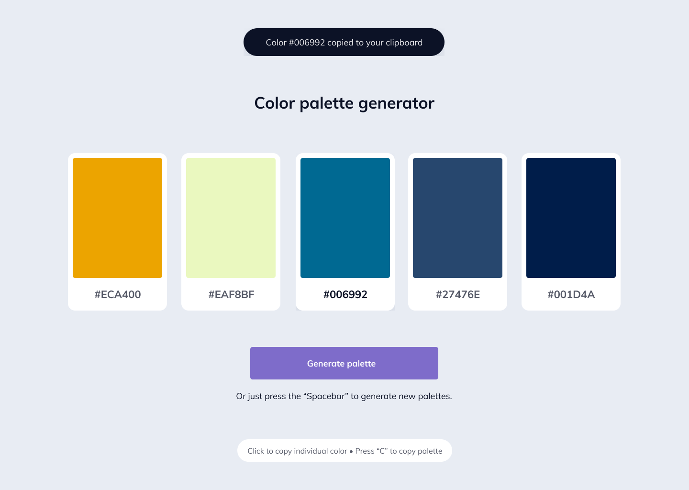Click "copied to your clipboard" notification text
Image resolution: width=689 pixels, height=490 pixels.
point(375,43)
